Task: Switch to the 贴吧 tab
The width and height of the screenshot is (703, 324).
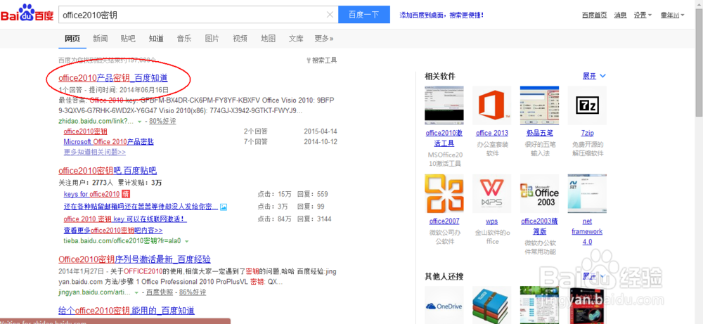Action: pyautogui.click(x=128, y=39)
